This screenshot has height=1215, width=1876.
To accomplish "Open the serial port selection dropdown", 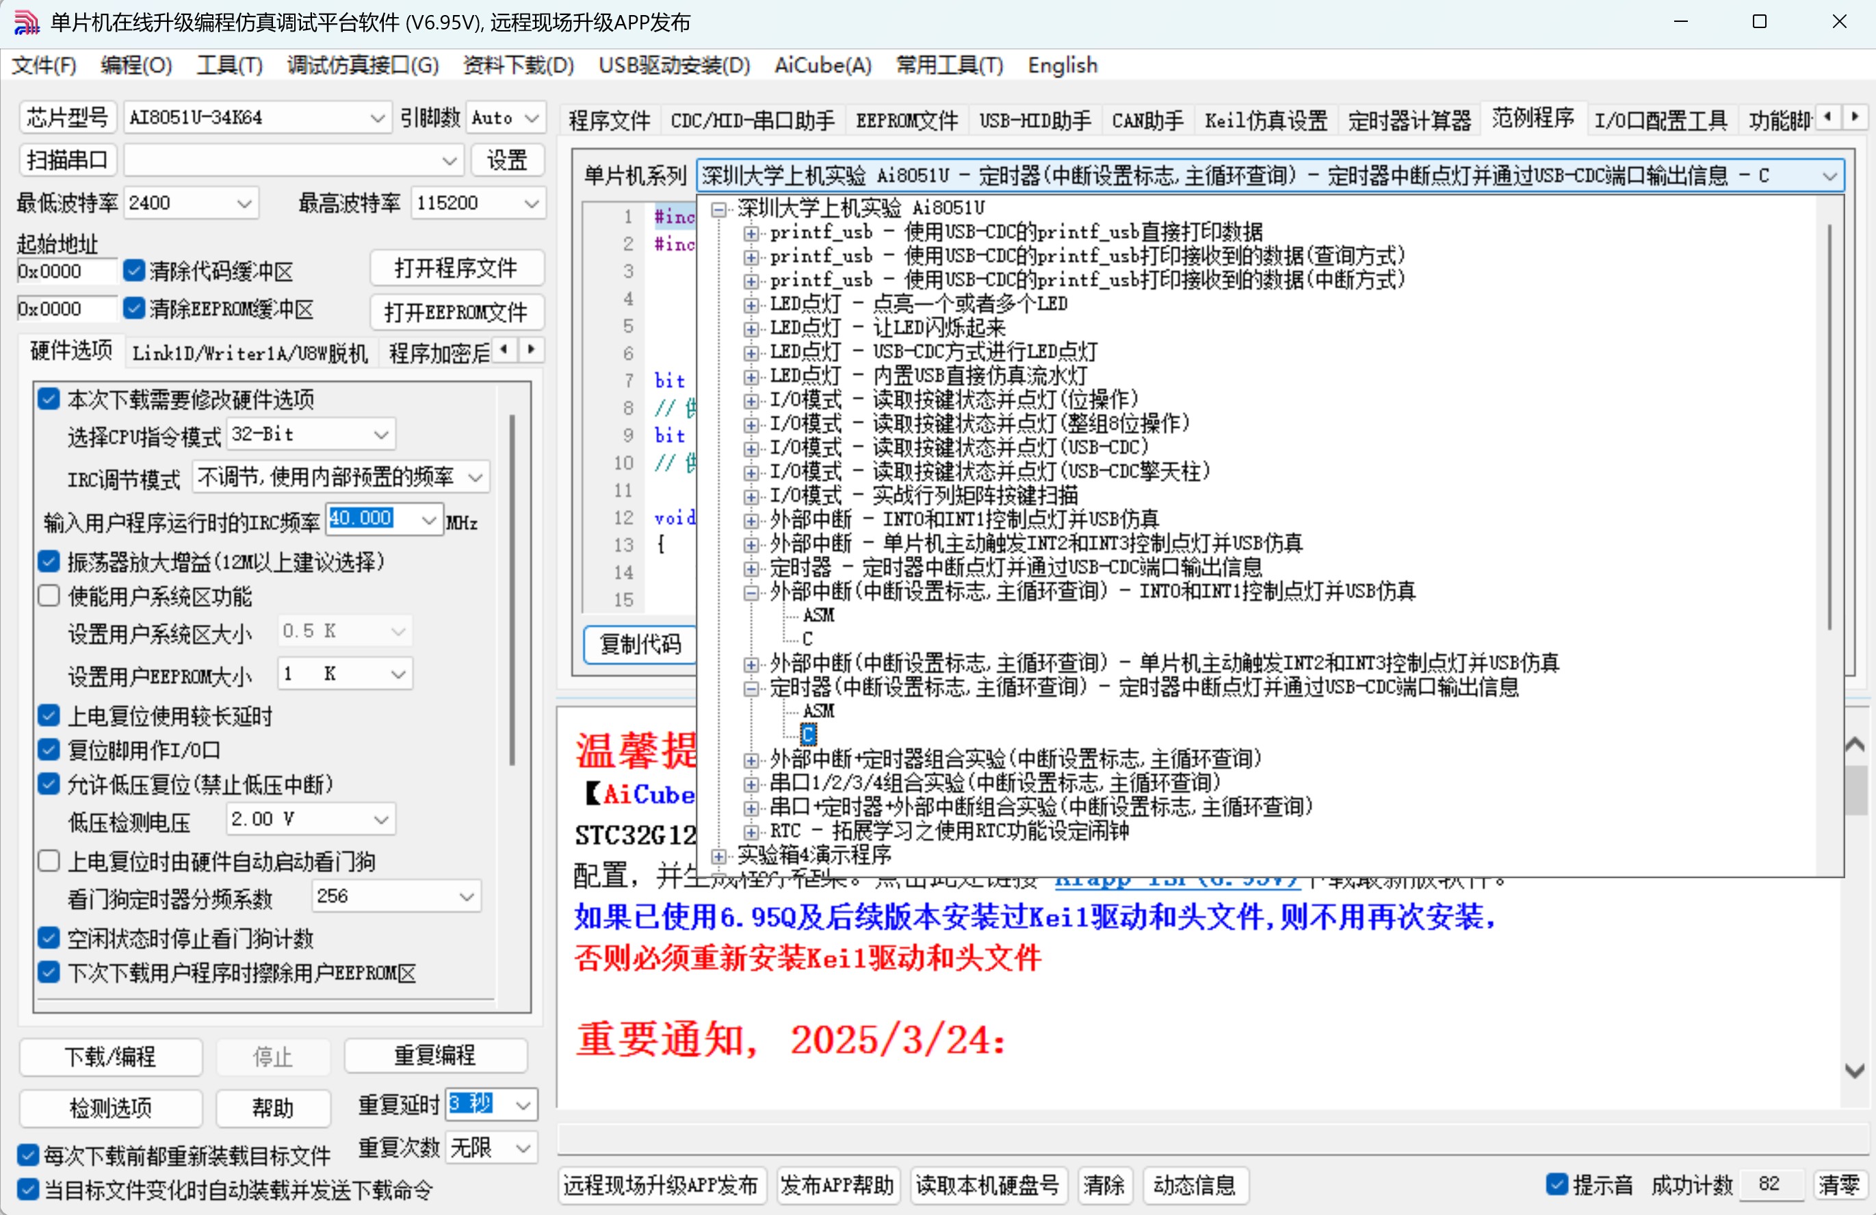I will [294, 161].
